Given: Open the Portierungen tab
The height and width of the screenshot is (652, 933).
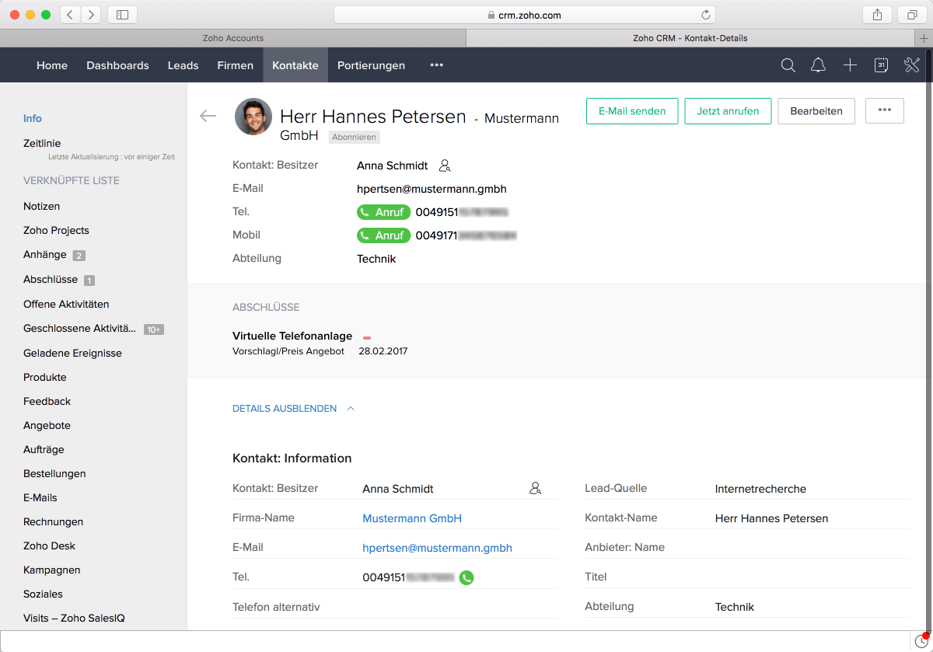Looking at the screenshot, I should [371, 65].
